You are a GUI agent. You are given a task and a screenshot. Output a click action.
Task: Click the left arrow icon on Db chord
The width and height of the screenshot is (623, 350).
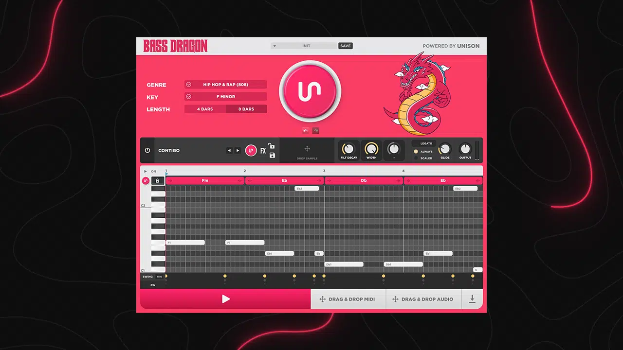[330, 181]
